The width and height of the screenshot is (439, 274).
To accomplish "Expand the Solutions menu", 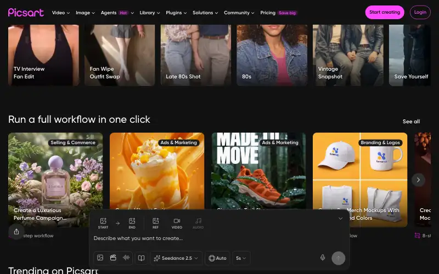I will [x=205, y=13].
